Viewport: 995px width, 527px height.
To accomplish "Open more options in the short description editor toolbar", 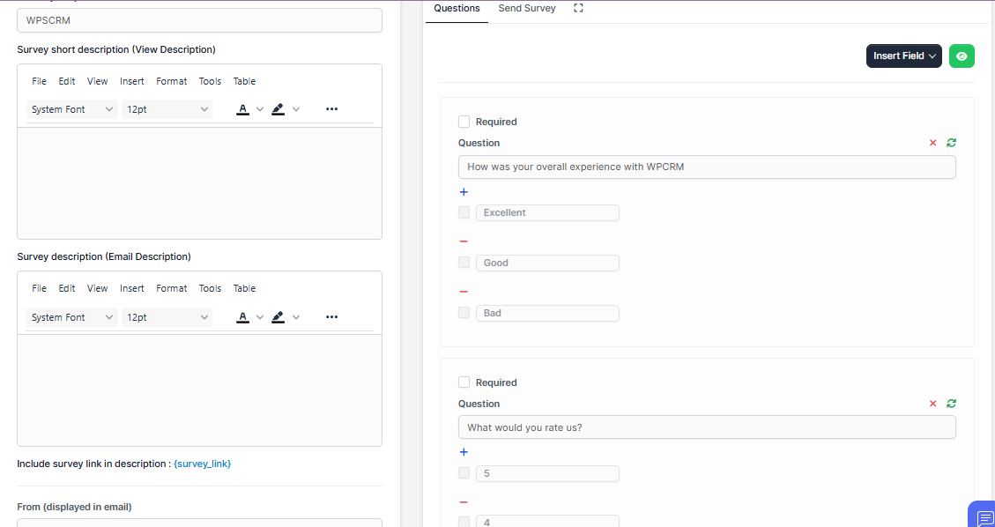I will (x=331, y=109).
